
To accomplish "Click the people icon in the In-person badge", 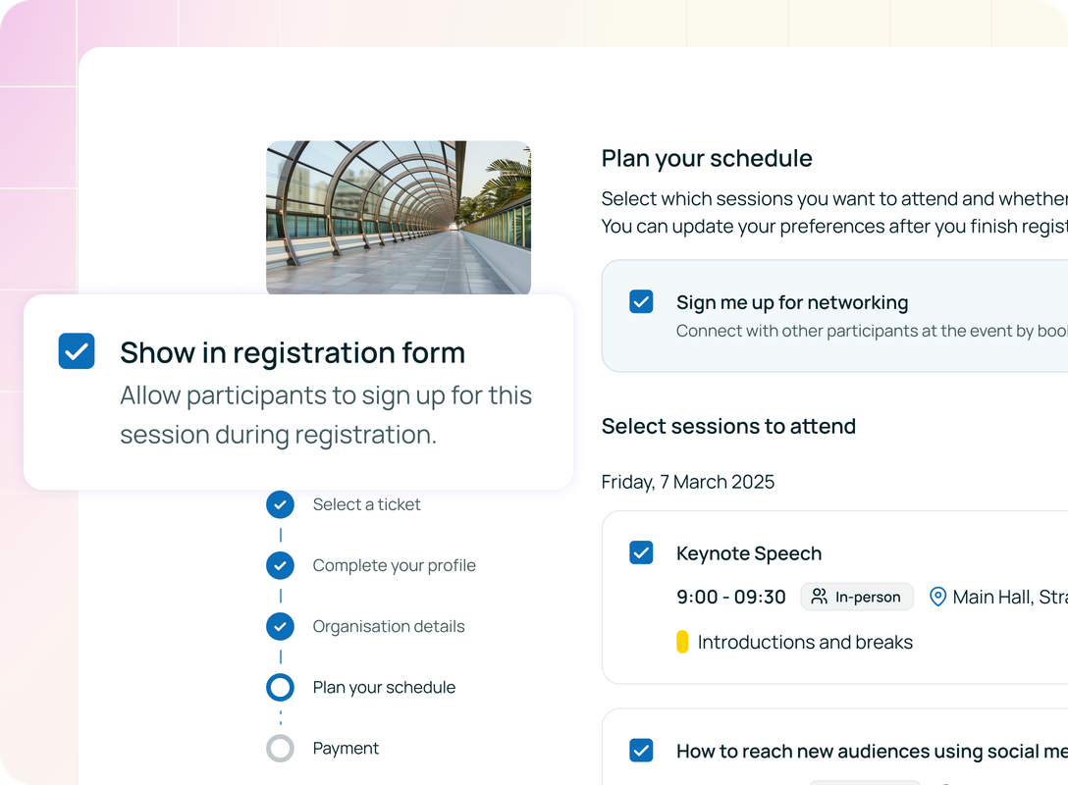I will pyautogui.click(x=820, y=597).
